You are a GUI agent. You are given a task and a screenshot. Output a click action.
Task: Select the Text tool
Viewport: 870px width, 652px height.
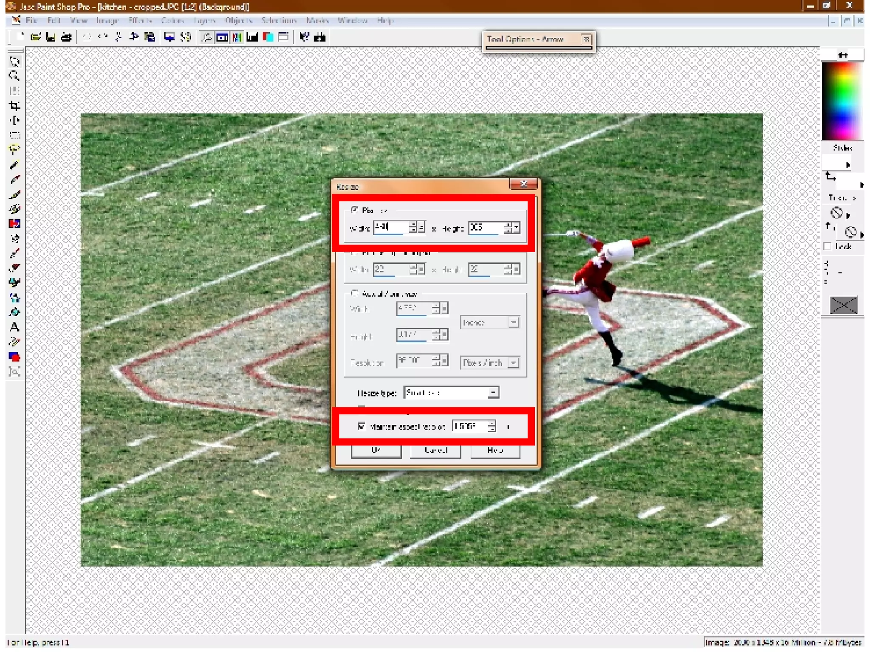14,327
